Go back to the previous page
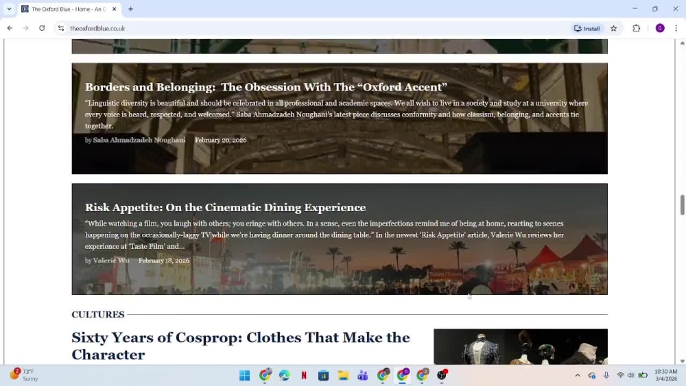The image size is (686, 386). pyautogui.click(x=10, y=28)
